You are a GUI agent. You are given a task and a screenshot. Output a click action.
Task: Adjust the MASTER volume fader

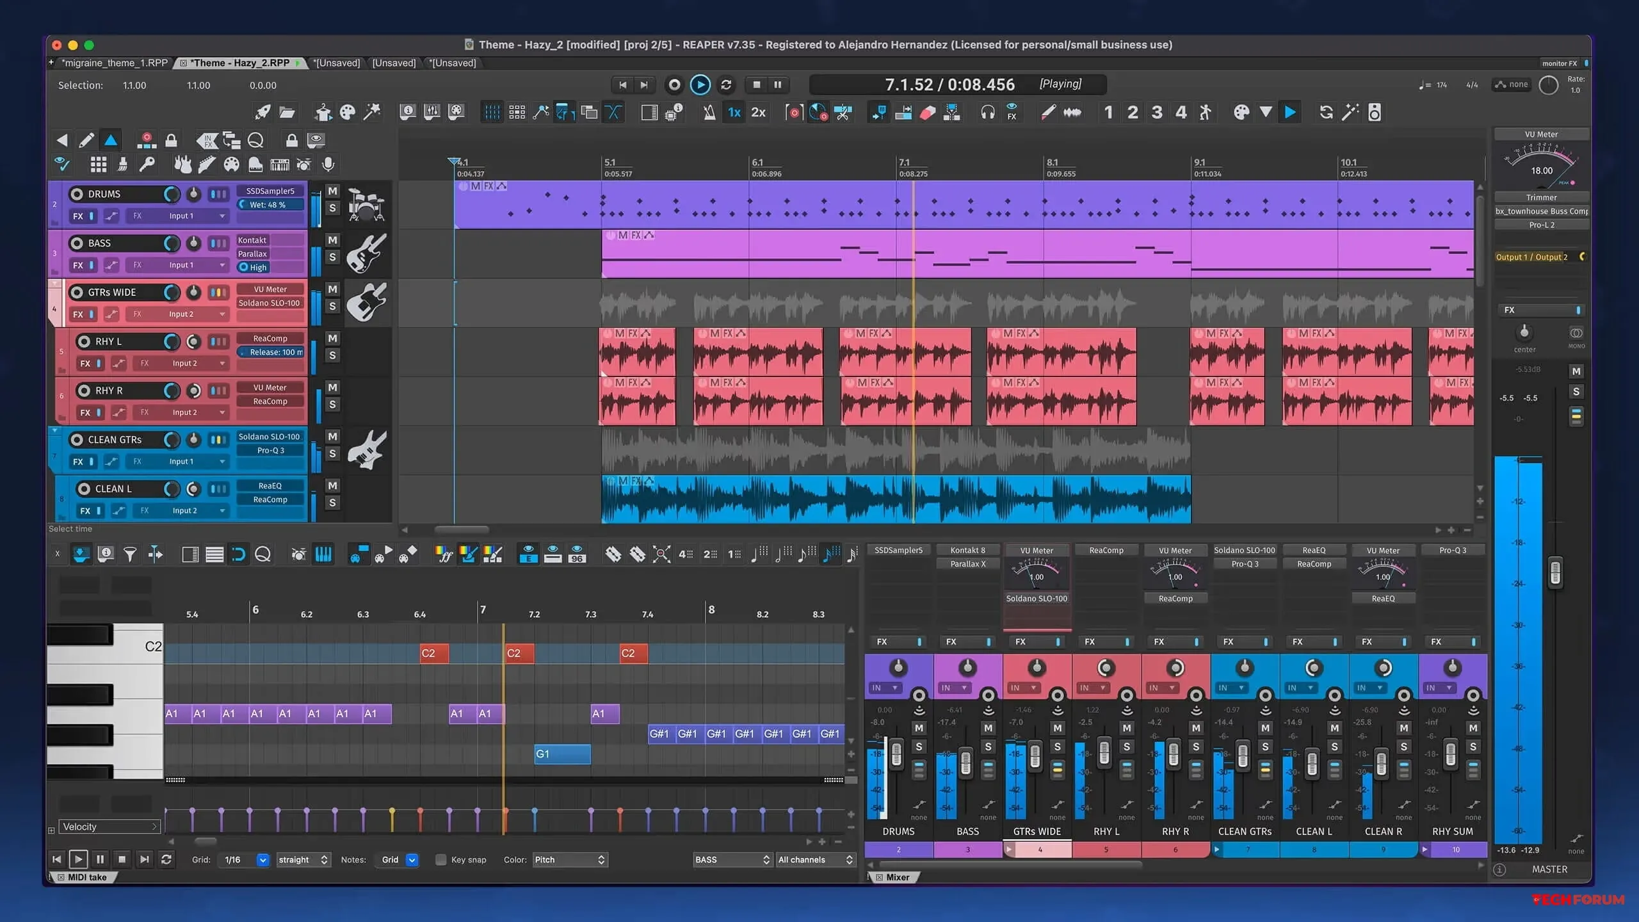(x=1555, y=573)
